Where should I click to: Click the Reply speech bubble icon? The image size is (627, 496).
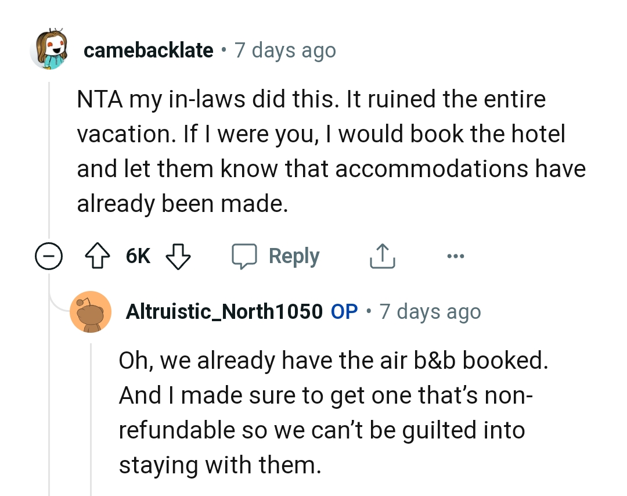246,256
